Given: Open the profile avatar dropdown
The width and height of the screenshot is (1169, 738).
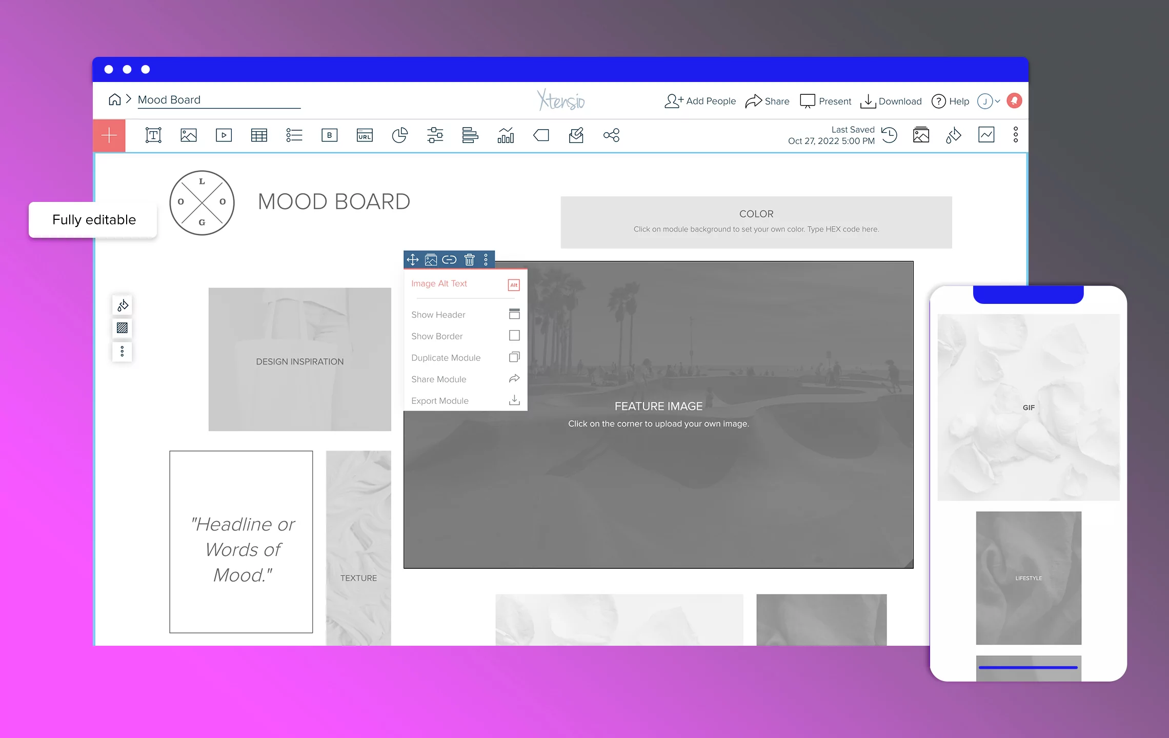Looking at the screenshot, I should click(x=985, y=101).
